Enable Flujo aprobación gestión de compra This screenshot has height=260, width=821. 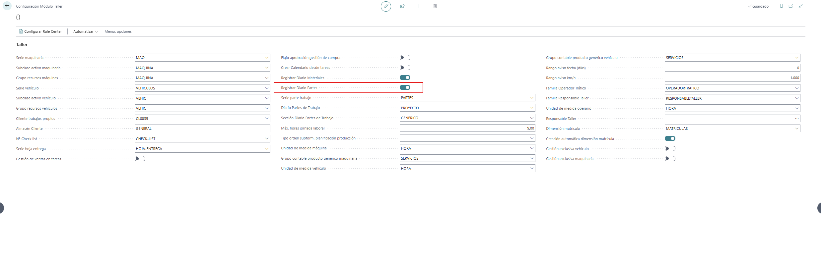pos(405,58)
